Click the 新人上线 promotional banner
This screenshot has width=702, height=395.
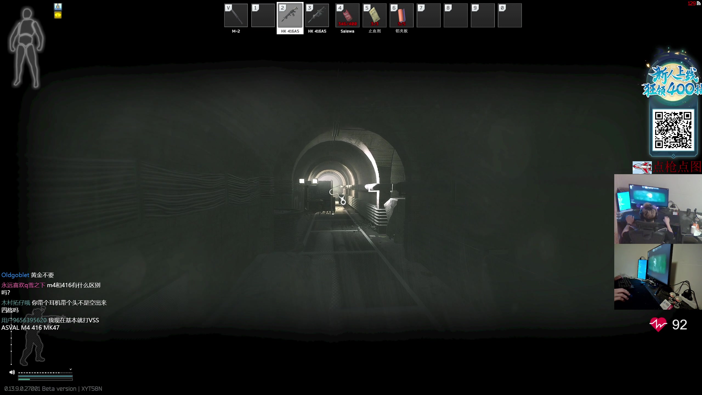(x=673, y=82)
